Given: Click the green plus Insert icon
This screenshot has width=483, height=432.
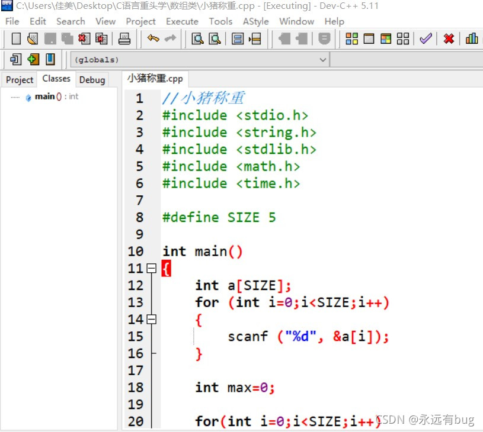Looking at the screenshot, I should (x=33, y=59).
